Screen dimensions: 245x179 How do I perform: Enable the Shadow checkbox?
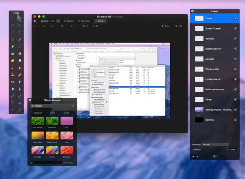point(65,21)
